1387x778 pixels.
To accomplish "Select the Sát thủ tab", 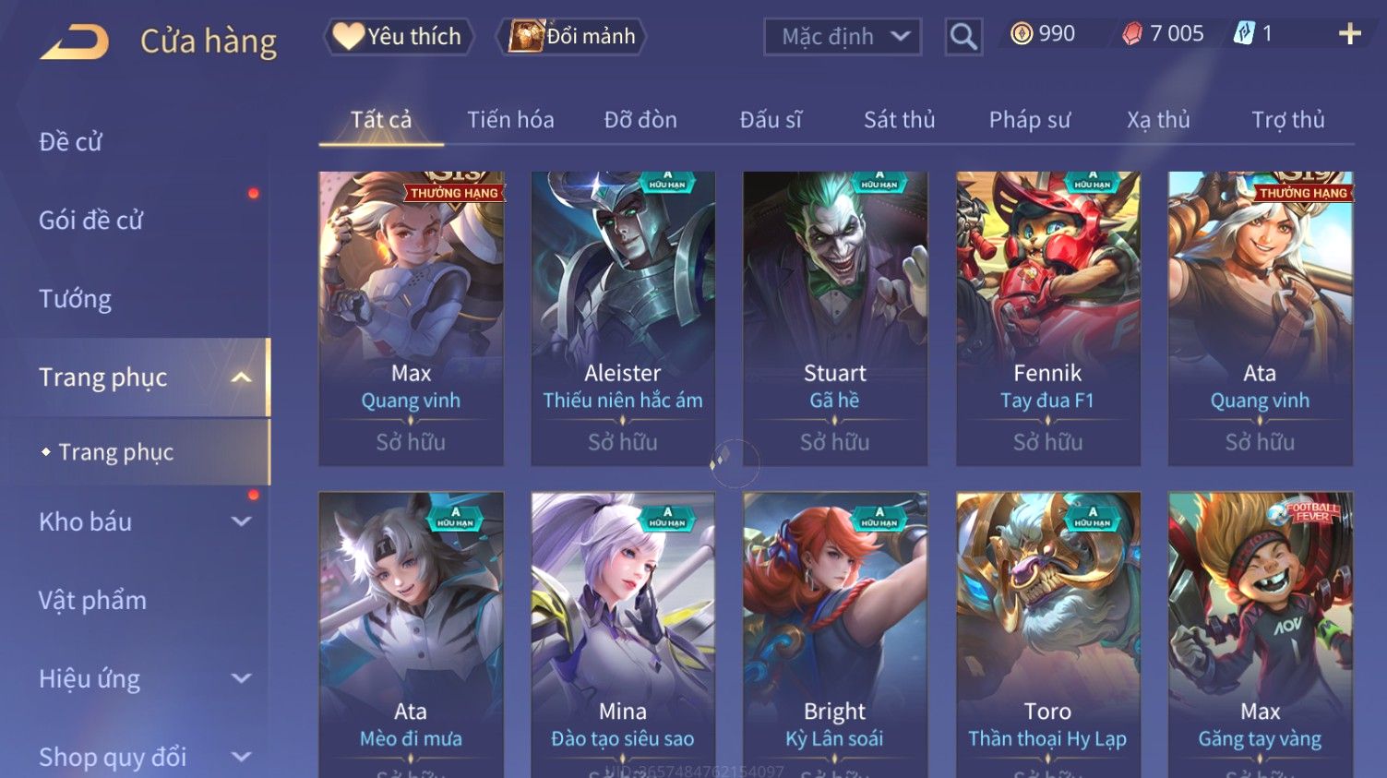I will [x=899, y=120].
